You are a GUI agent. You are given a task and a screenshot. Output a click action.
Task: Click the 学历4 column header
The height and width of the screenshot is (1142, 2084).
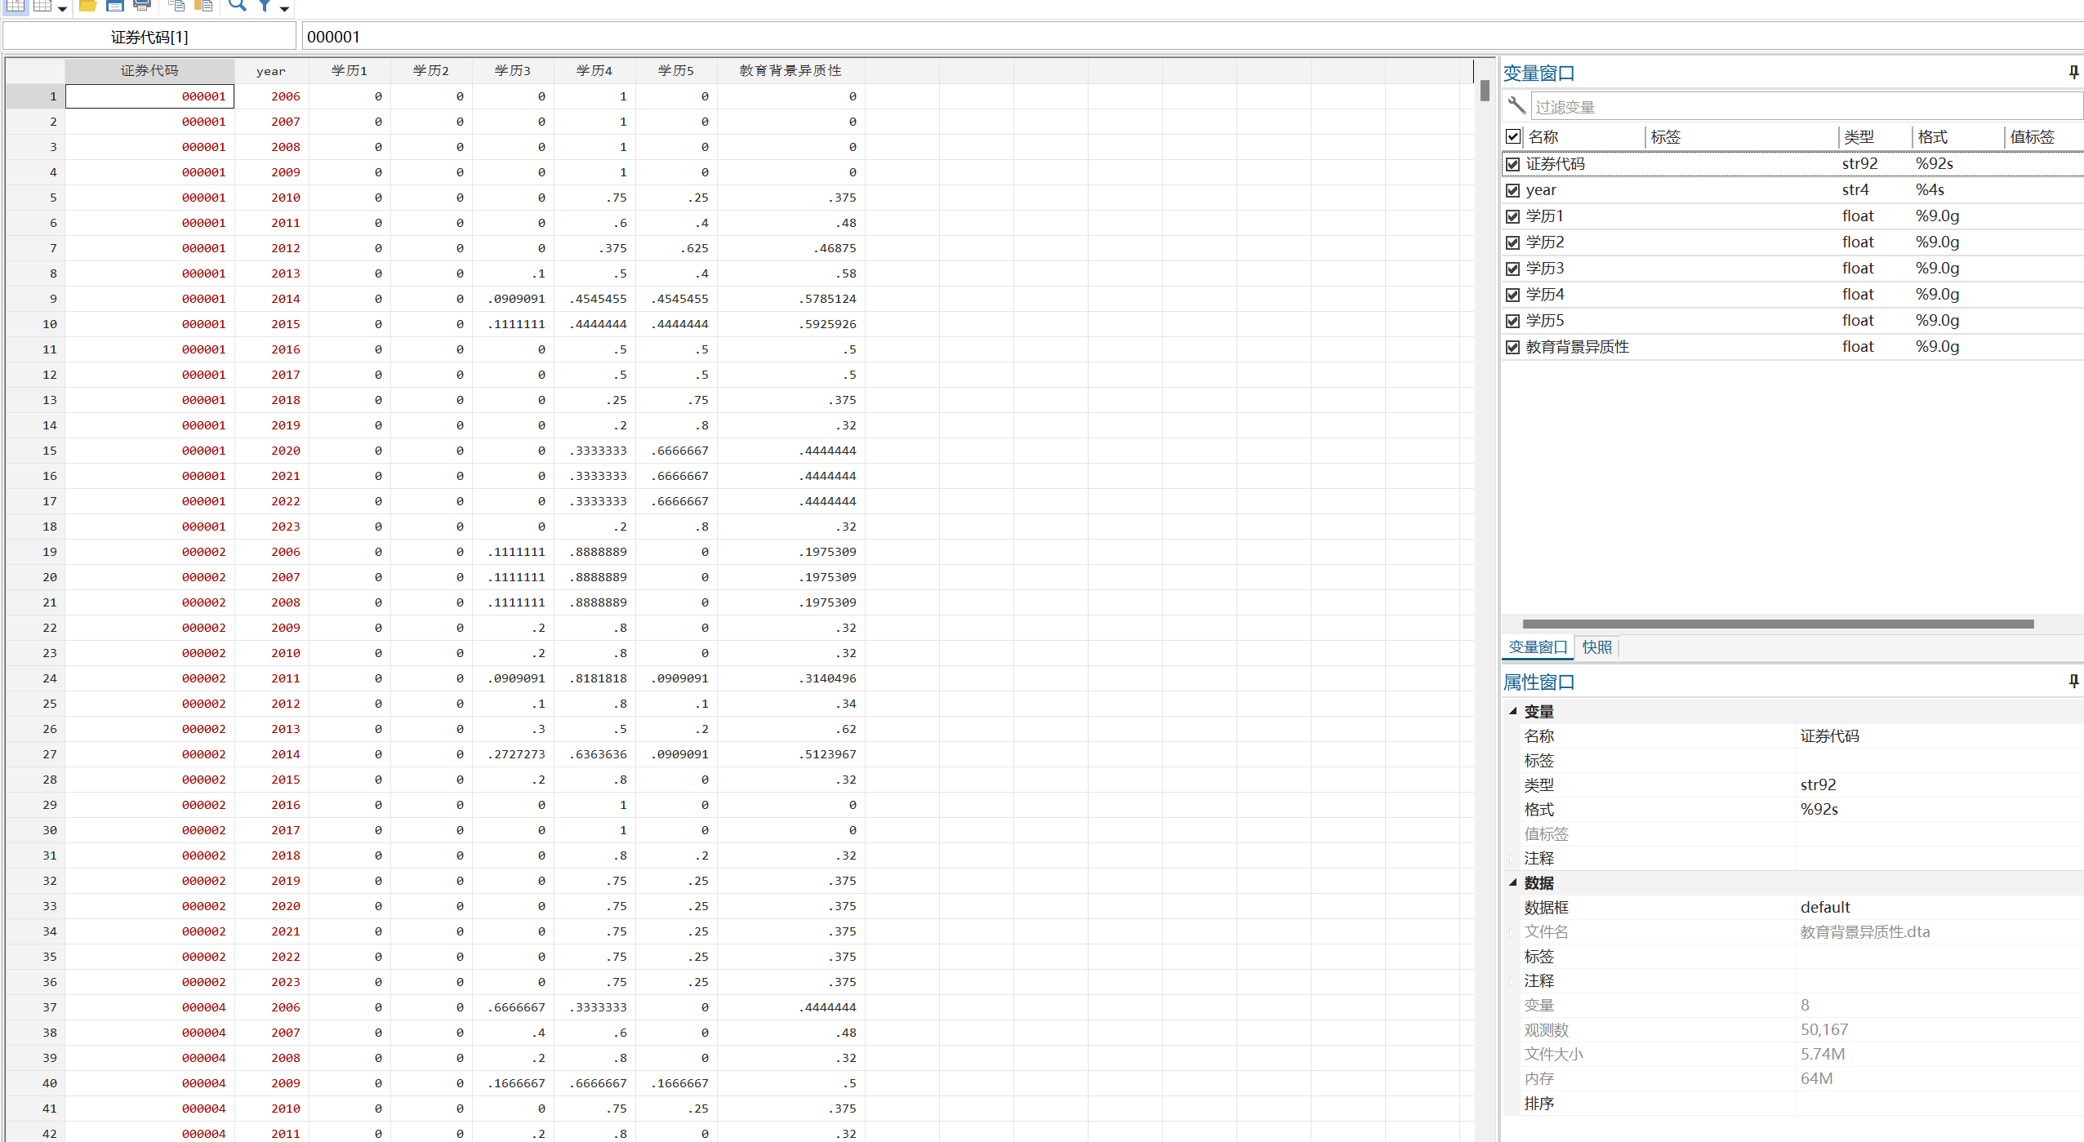tap(594, 71)
